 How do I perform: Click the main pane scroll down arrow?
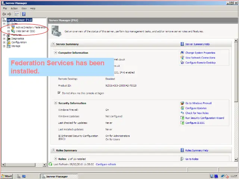point(236,160)
